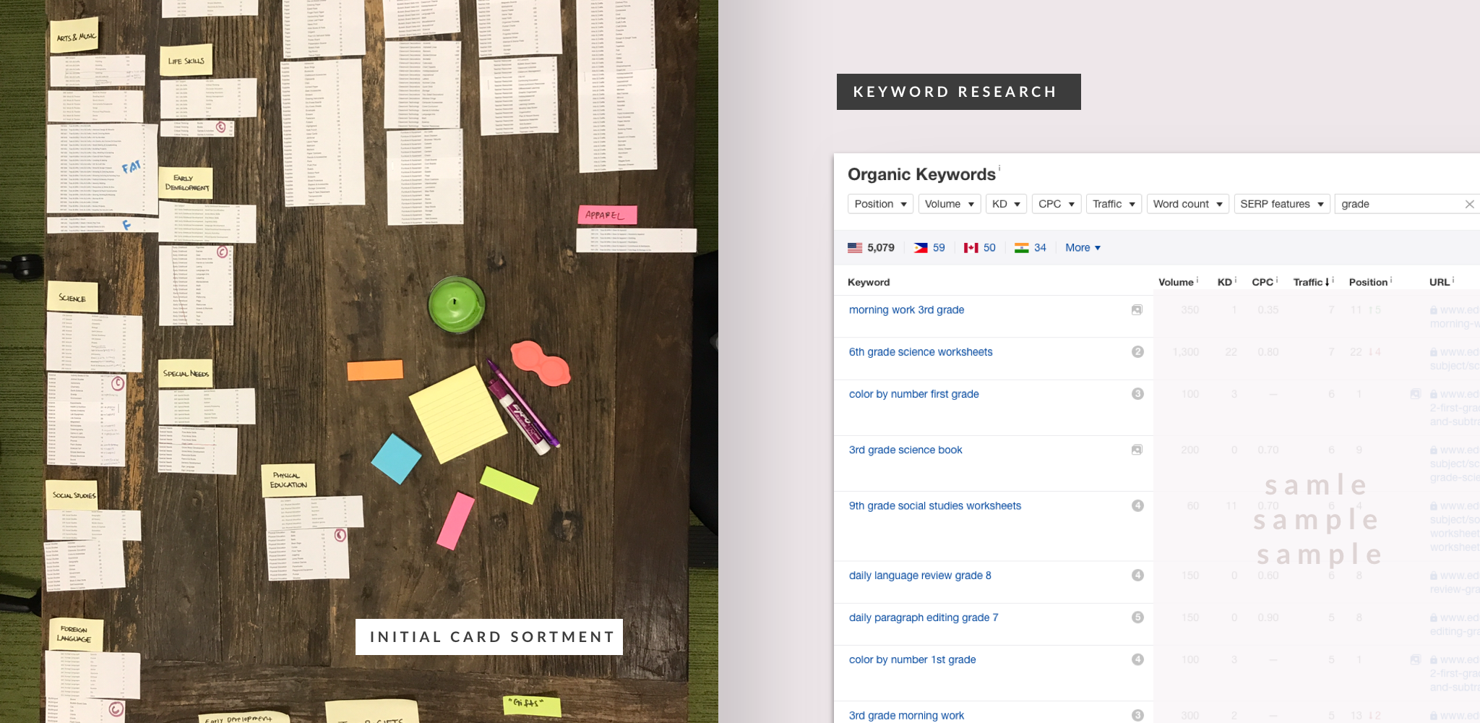Click the grade keyword search field
The width and height of the screenshot is (1480, 723).
[x=1399, y=204]
